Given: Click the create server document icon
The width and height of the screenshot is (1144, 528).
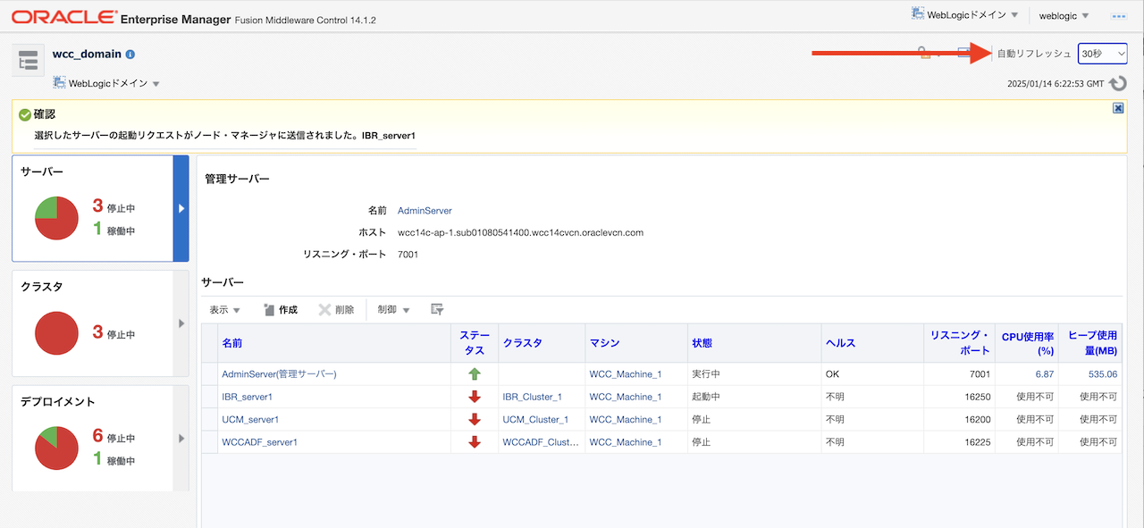Looking at the screenshot, I should [x=269, y=310].
